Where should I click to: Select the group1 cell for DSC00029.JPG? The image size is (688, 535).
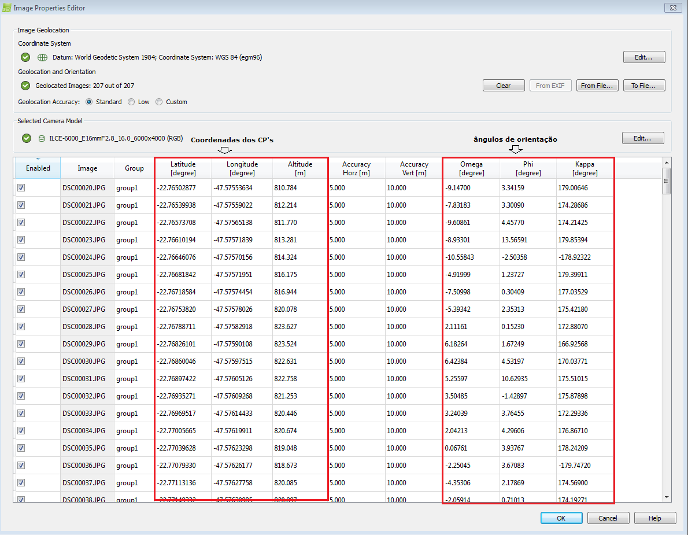[x=134, y=344]
